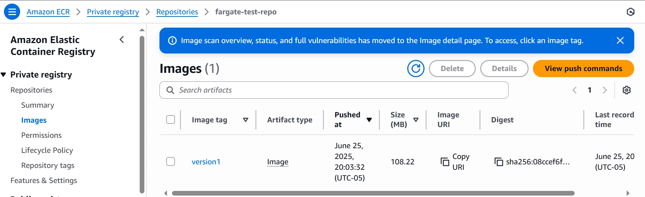Go to the next page of images

[605, 90]
